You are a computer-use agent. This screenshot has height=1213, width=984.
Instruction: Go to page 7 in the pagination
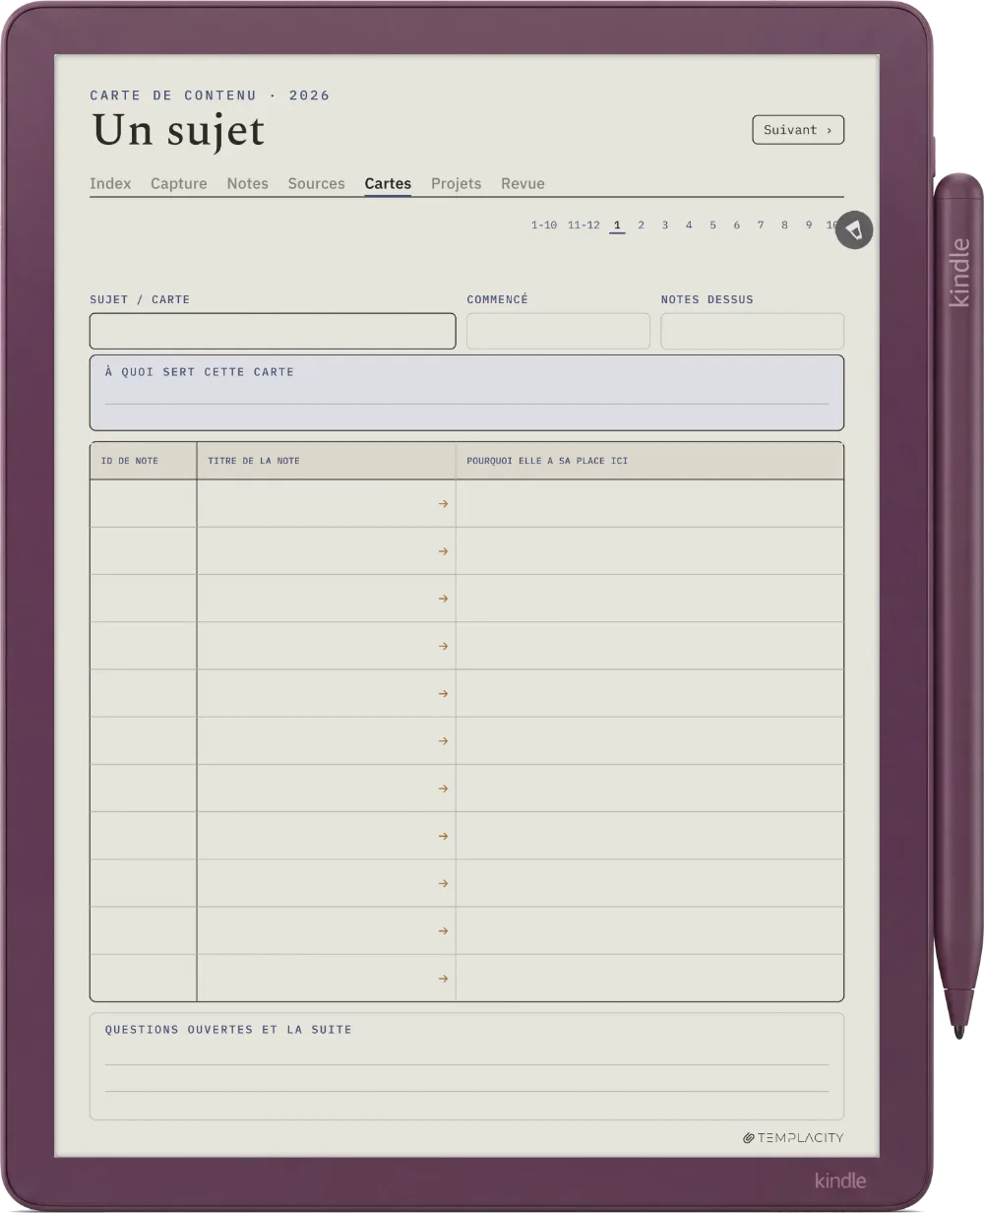point(761,225)
